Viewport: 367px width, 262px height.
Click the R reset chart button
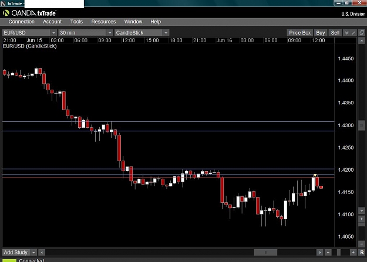(362, 253)
